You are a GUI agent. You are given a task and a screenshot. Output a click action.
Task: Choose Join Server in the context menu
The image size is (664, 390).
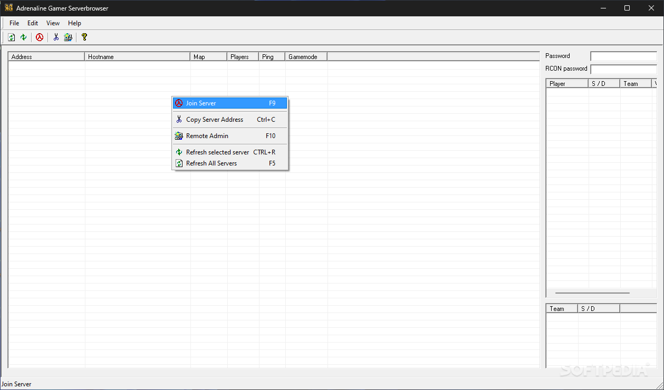coord(230,103)
